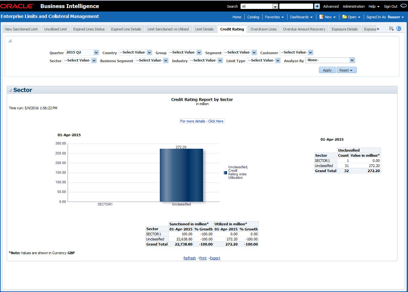Click the Unclassified legend color swatch
Image resolution: width=408 pixels, height=292 pixels.
(225, 172)
